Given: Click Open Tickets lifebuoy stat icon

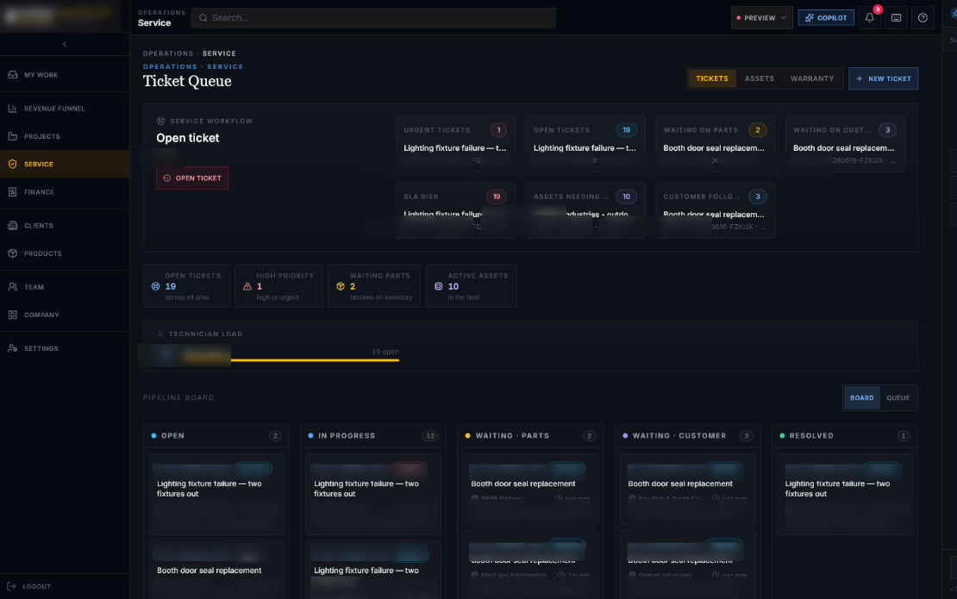Looking at the screenshot, I should click(x=156, y=286).
